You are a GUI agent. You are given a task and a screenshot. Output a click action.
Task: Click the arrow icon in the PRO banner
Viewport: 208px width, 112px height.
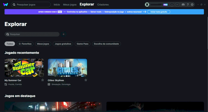pos(145,12)
